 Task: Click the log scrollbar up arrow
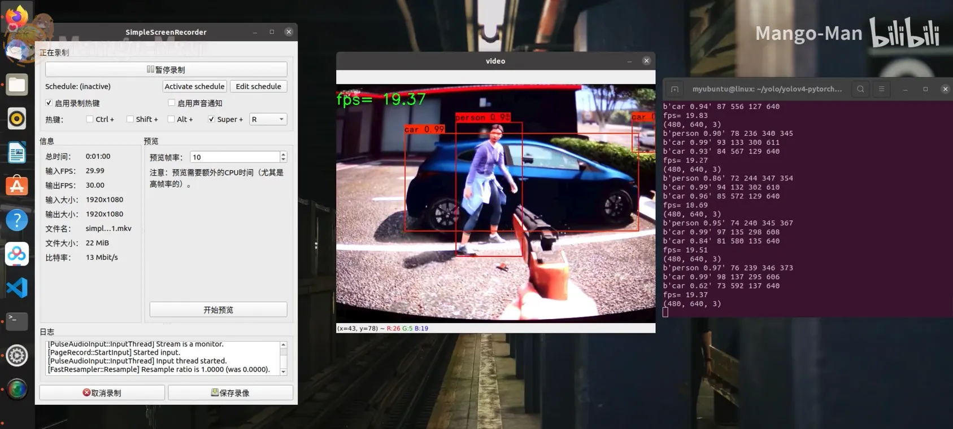click(x=284, y=345)
